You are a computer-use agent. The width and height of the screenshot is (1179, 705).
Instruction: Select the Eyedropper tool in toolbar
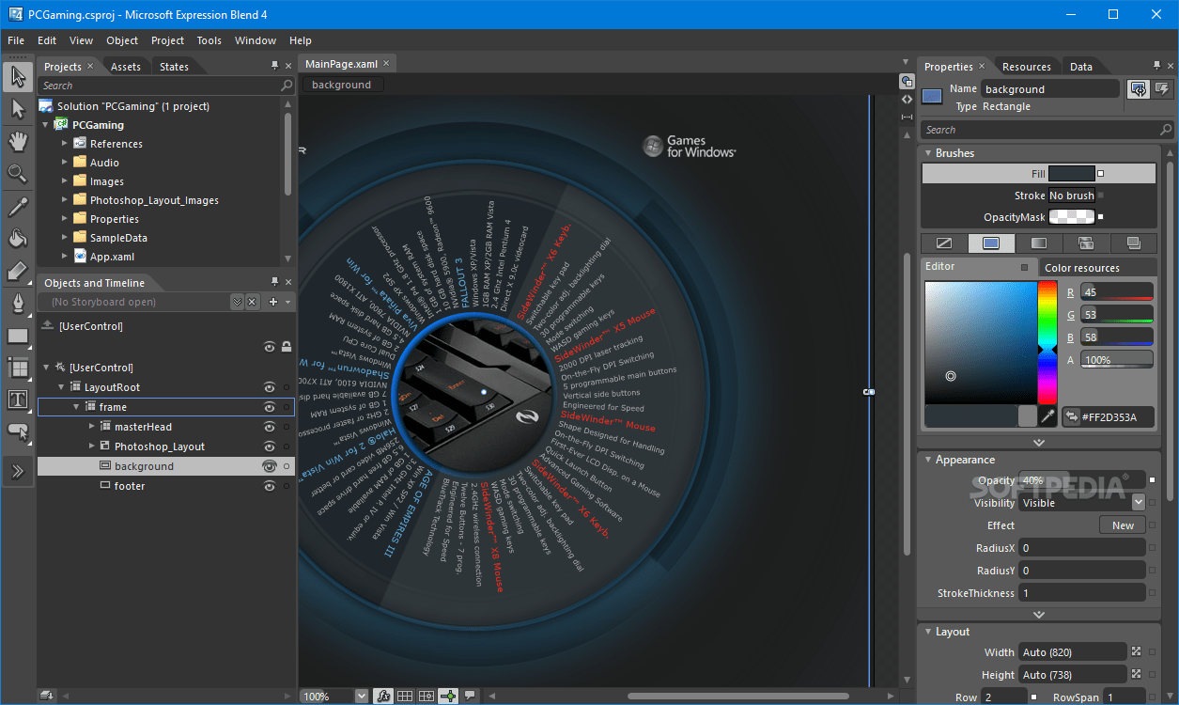click(x=17, y=206)
